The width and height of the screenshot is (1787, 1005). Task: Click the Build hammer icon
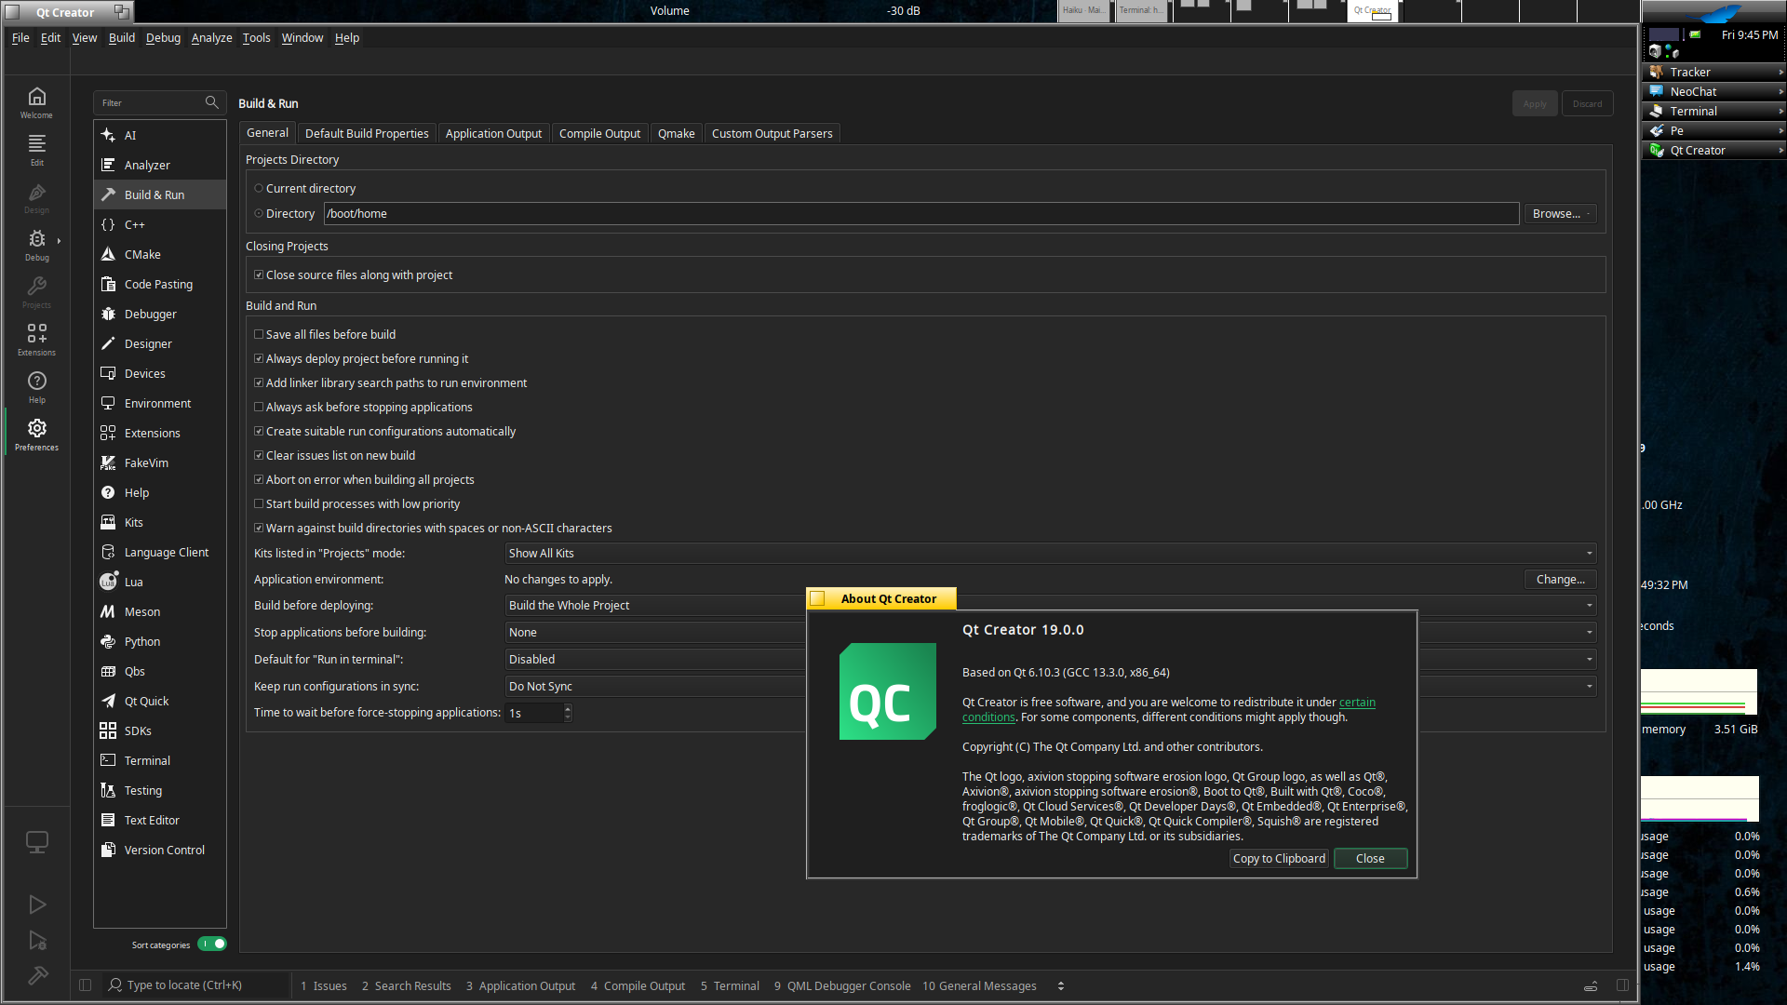pyautogui.click(x=37, y=975)
